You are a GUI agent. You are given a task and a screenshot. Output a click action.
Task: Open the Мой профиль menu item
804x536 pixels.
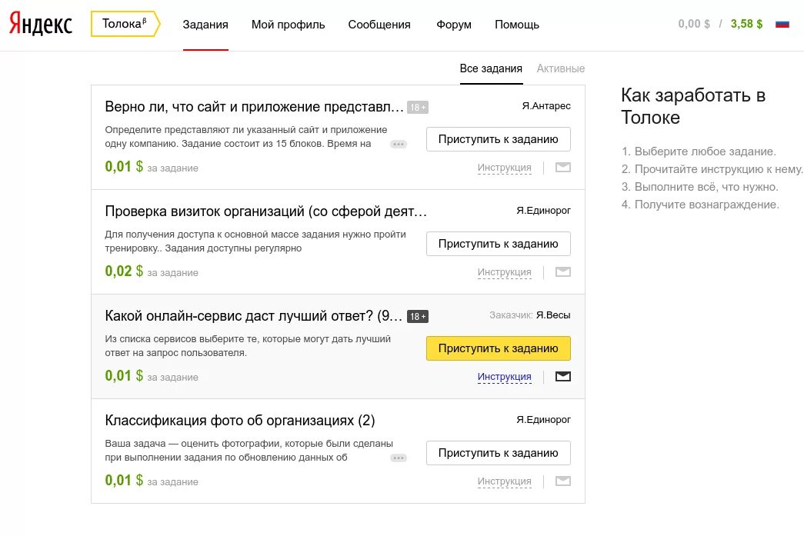click(x=288, y=25)
